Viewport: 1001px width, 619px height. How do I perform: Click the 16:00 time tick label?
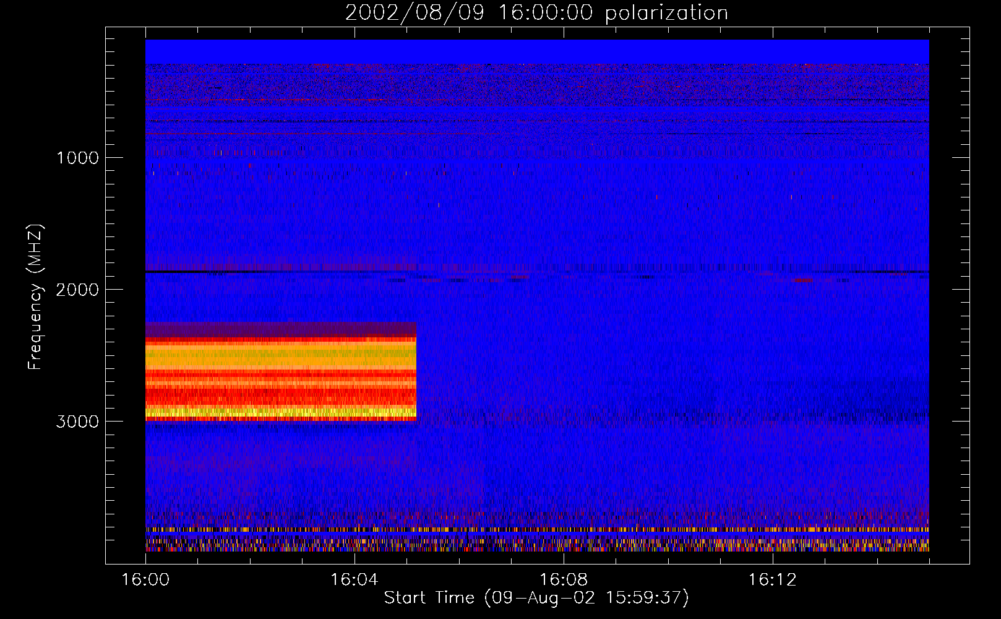click(x=145, y=580)
